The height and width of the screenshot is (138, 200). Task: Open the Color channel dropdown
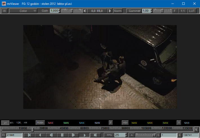[23, 11]
